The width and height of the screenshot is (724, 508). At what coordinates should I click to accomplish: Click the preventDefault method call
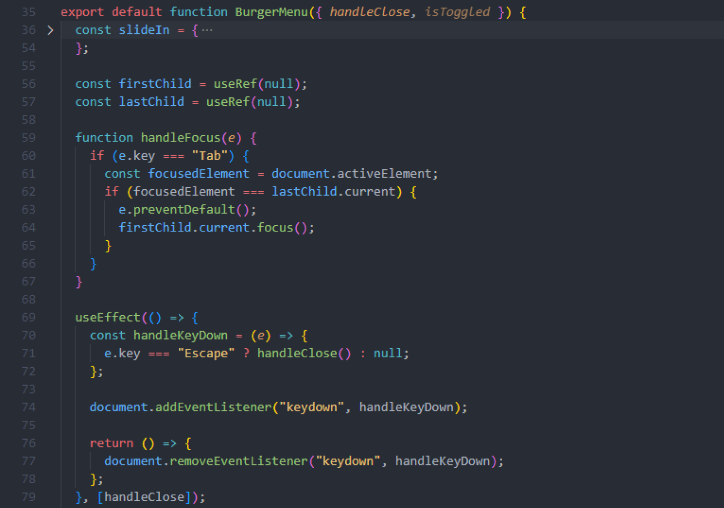click(184, 210)
